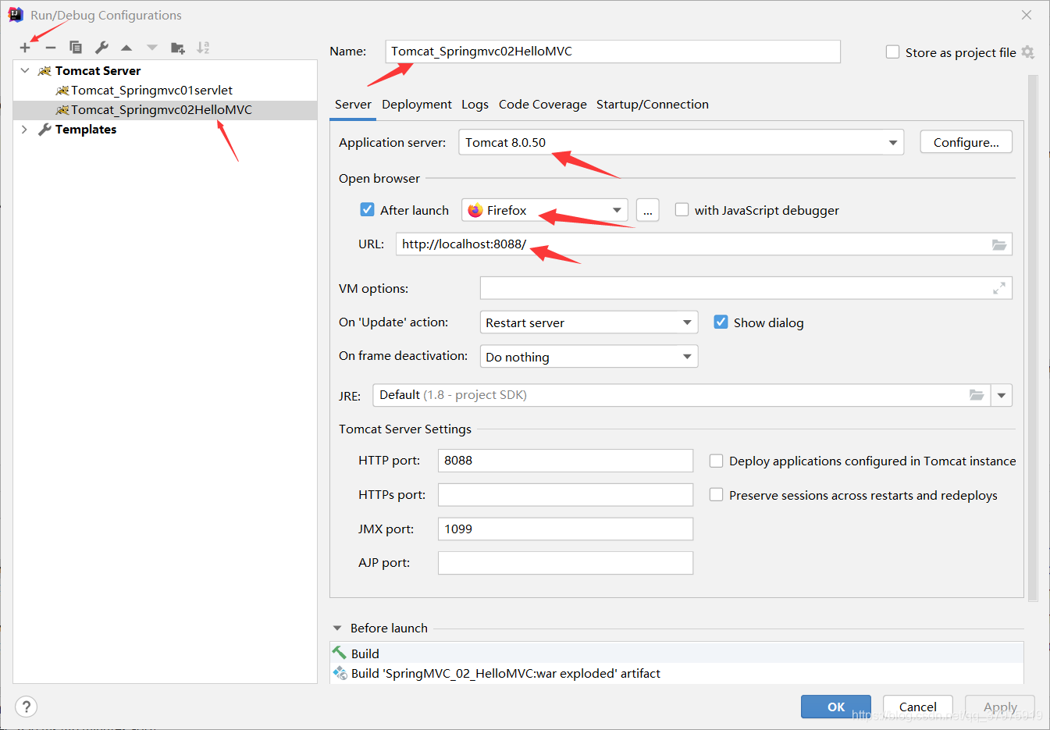1050x730 pixels.
Task: Click hammer icon beside Build task
Action: (340, 653)
